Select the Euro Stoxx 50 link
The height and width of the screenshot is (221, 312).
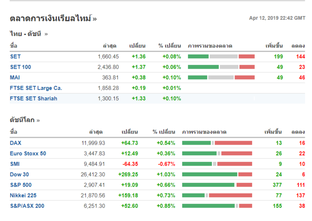pos(28,153)
